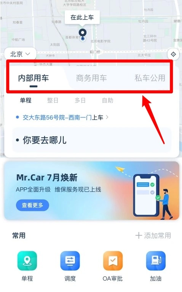182x292 pixels.
Task: Tap the pickup pin marker on map
Action: click(83, 34)
